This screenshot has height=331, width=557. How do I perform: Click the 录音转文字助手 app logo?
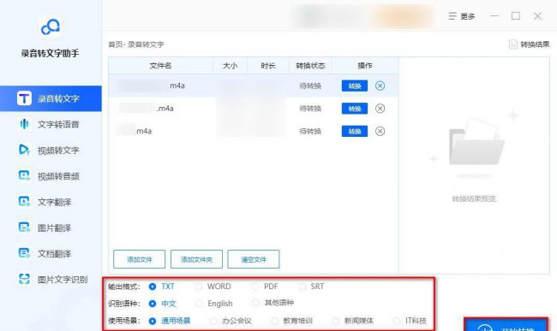50,27
